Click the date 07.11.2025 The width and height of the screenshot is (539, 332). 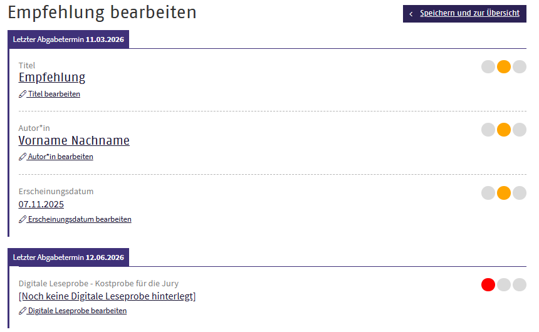(x=41, y=204)
